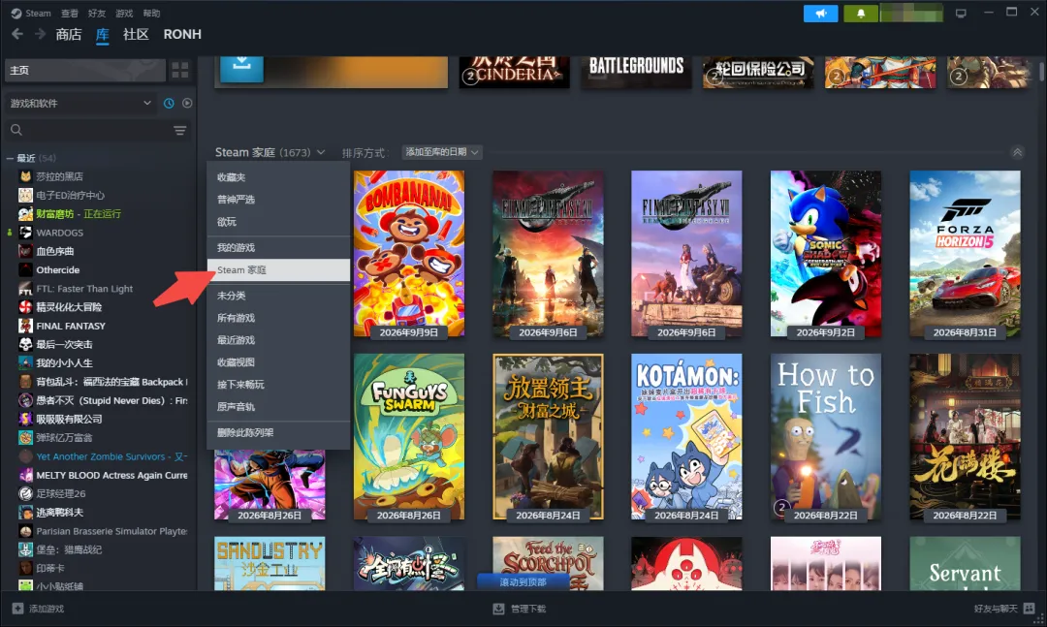Click the 精灵化化大冒险 game icon
Screen dimensions: 1047x627
click(x=25, y=307)
